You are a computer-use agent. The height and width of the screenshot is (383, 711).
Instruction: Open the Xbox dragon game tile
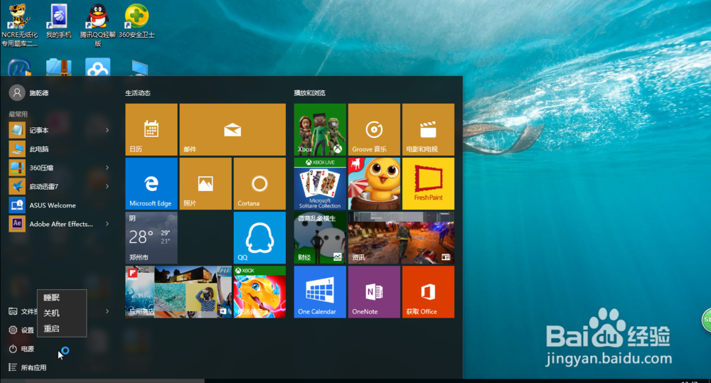click(260, 291)
